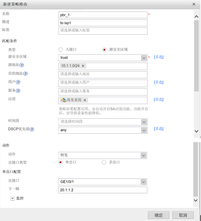Image resolution: width=201 pixels, height=221 pixels.
Task: Click the 单出口配置 section heading
Action: click(x=12, y=172)
